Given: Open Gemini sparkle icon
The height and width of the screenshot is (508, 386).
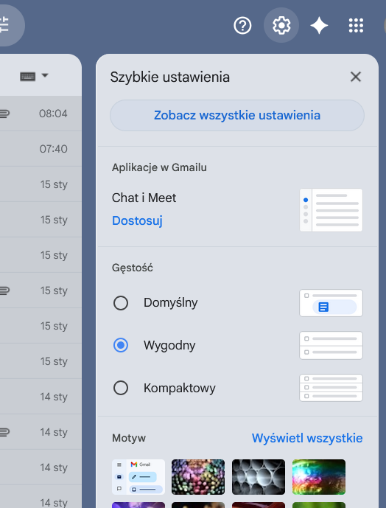Looking at the screenshot, I should [x=319, y=26].
